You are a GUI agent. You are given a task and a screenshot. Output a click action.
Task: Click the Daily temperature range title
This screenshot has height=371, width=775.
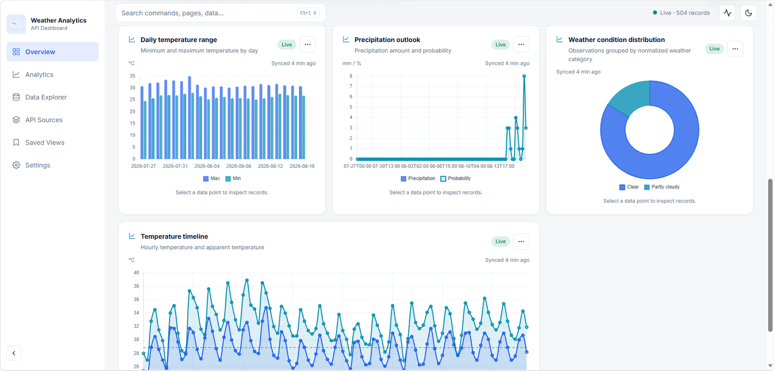pos(179,40)
